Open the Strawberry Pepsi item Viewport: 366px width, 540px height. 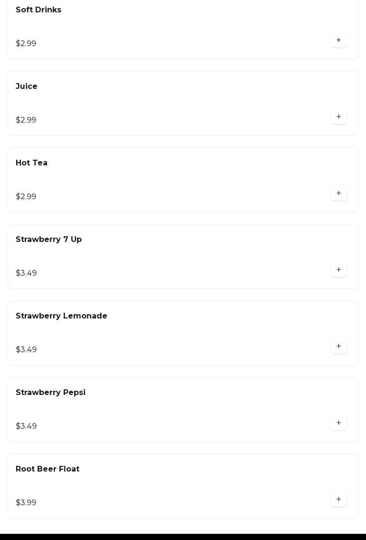point(50,393)
